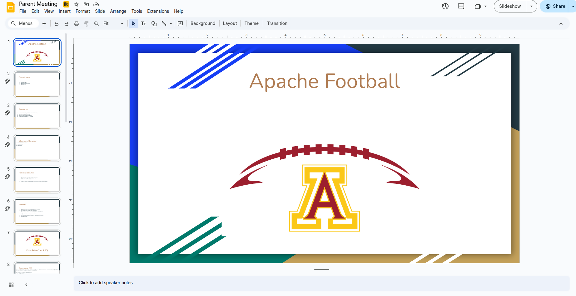Click the filmstrip vertical scrollbar
576x296 pixels.
click(x=66, y=78)
